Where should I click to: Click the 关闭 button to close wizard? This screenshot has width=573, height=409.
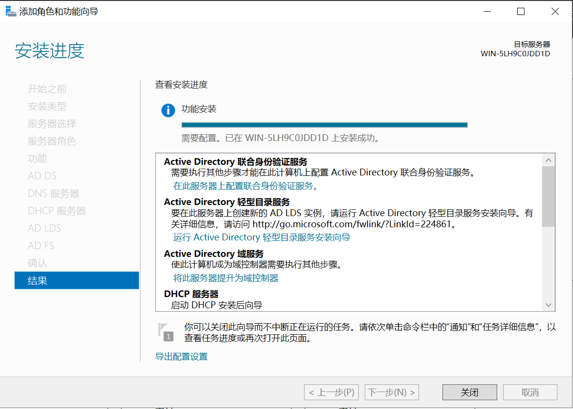pyautogui.click(x=469, y=392)
